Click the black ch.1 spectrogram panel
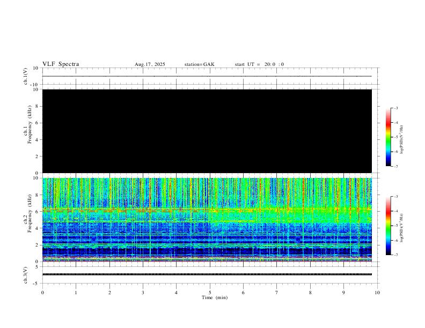 tap(207, 131)
